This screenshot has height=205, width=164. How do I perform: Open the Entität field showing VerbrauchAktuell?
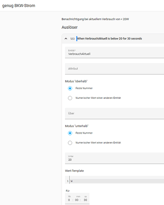(x=114, y=52)
